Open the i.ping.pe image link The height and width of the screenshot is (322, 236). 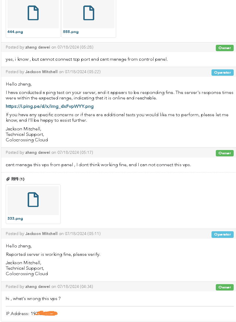50,106
